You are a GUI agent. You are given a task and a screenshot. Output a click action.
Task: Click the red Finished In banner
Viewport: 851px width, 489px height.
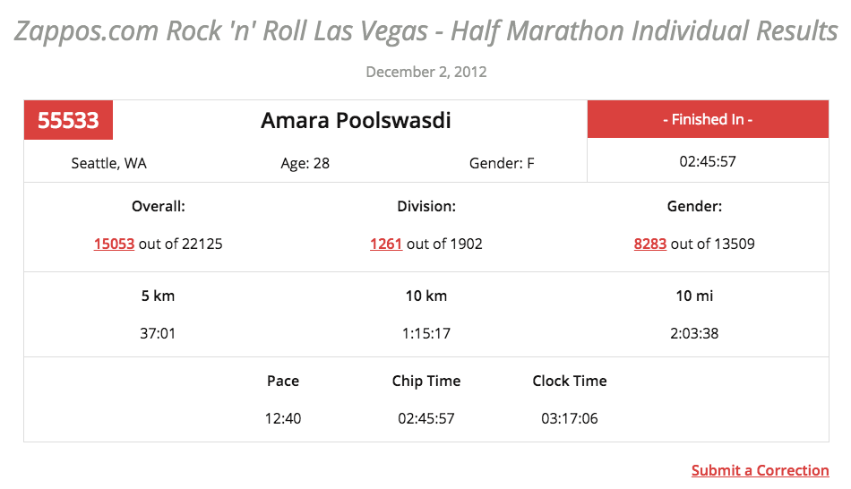(x=708, y=119)
